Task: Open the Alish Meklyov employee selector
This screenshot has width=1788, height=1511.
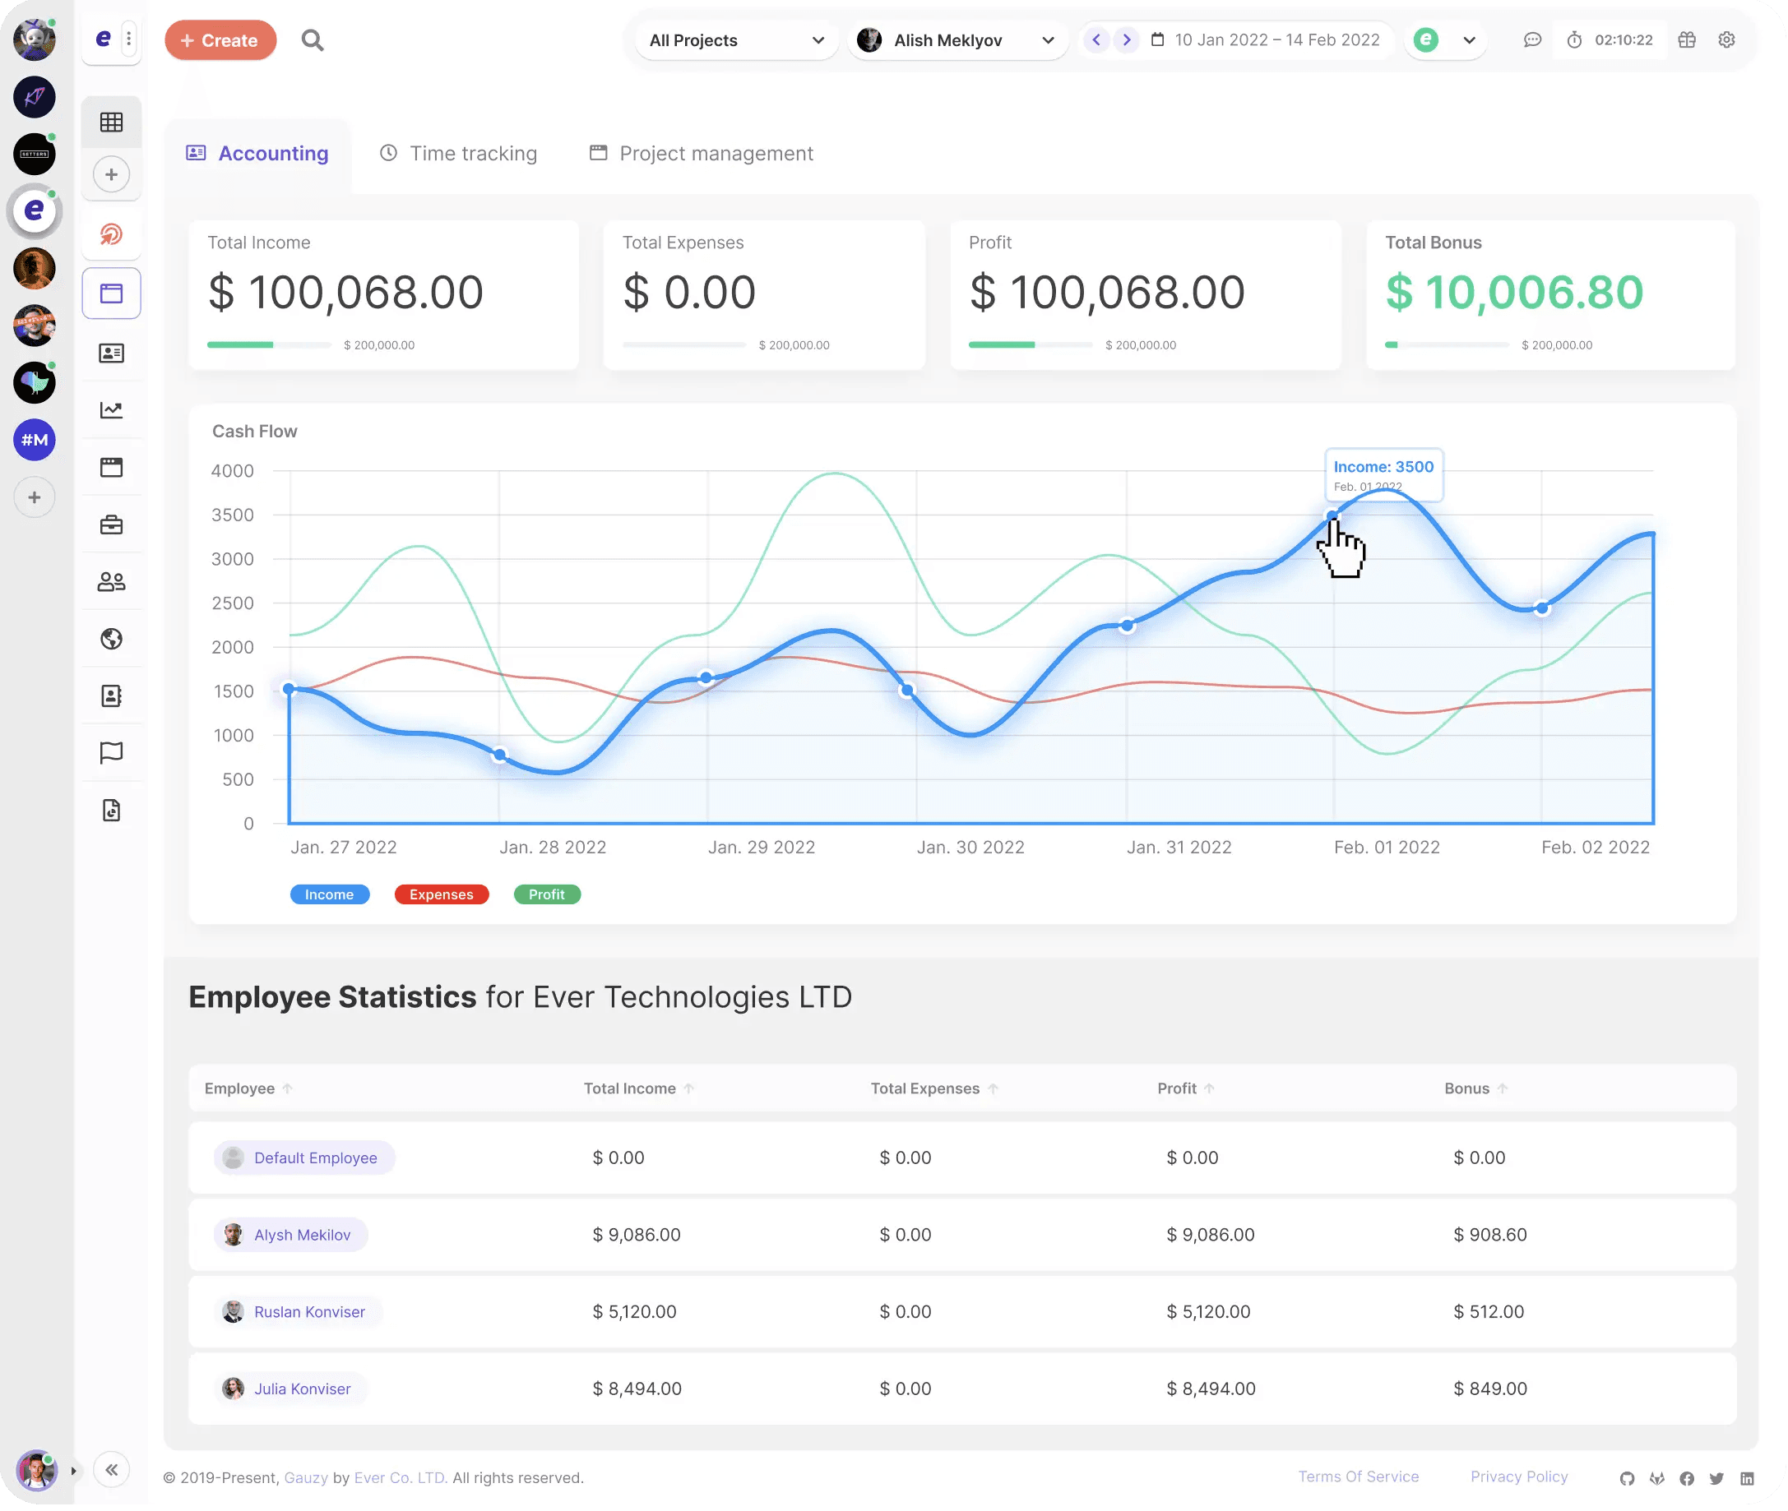Action: (958, 40)
